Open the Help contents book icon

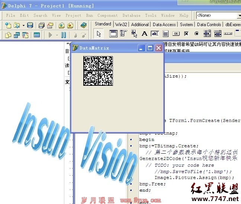(84, 25)
